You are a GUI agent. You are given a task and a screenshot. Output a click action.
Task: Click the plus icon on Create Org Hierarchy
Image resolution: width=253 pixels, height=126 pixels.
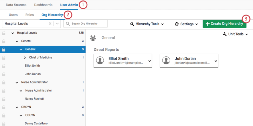point(208,24)
